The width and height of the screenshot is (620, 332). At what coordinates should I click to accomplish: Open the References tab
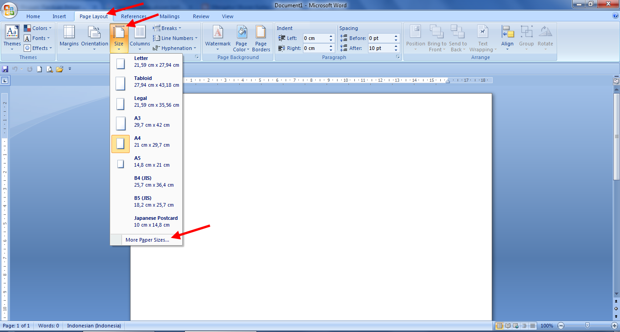134,16
